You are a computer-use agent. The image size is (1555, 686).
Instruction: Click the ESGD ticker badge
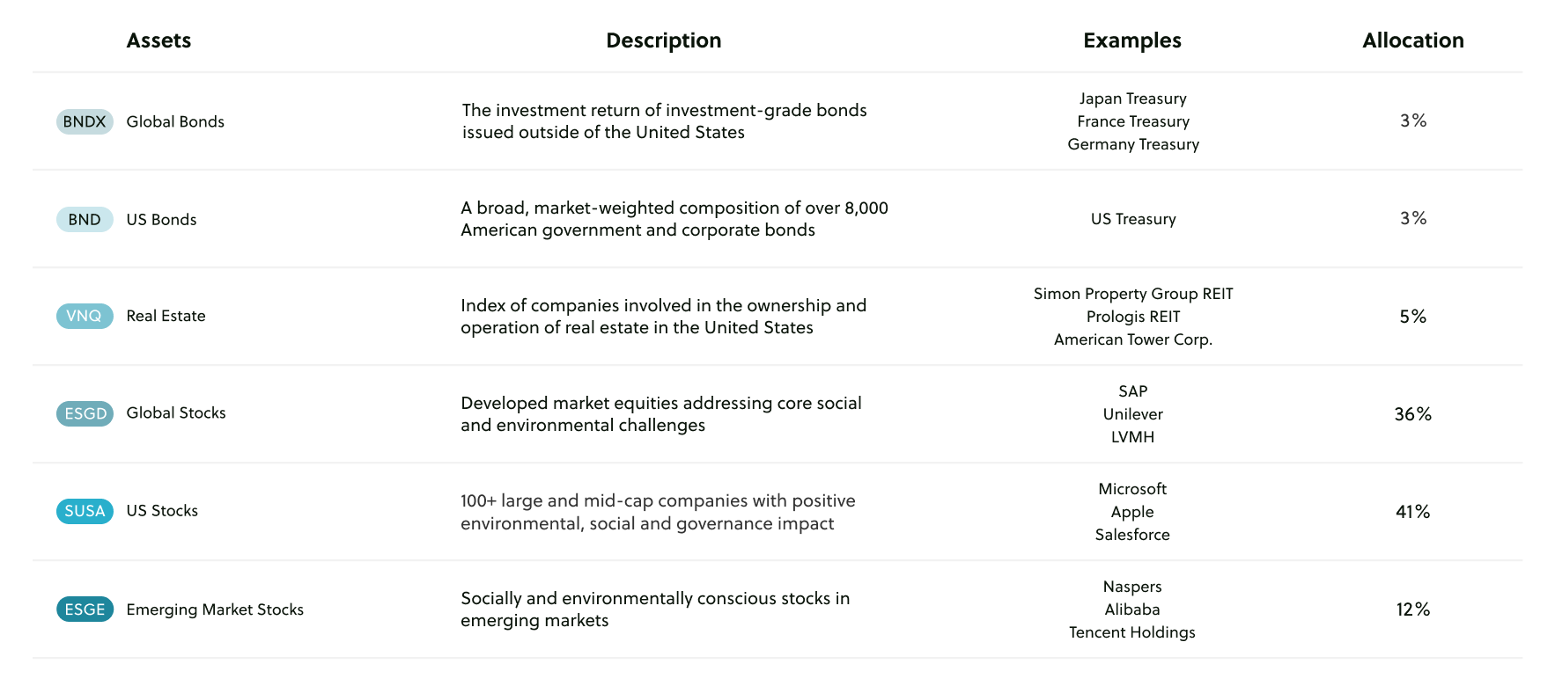[x=85, y=413]
